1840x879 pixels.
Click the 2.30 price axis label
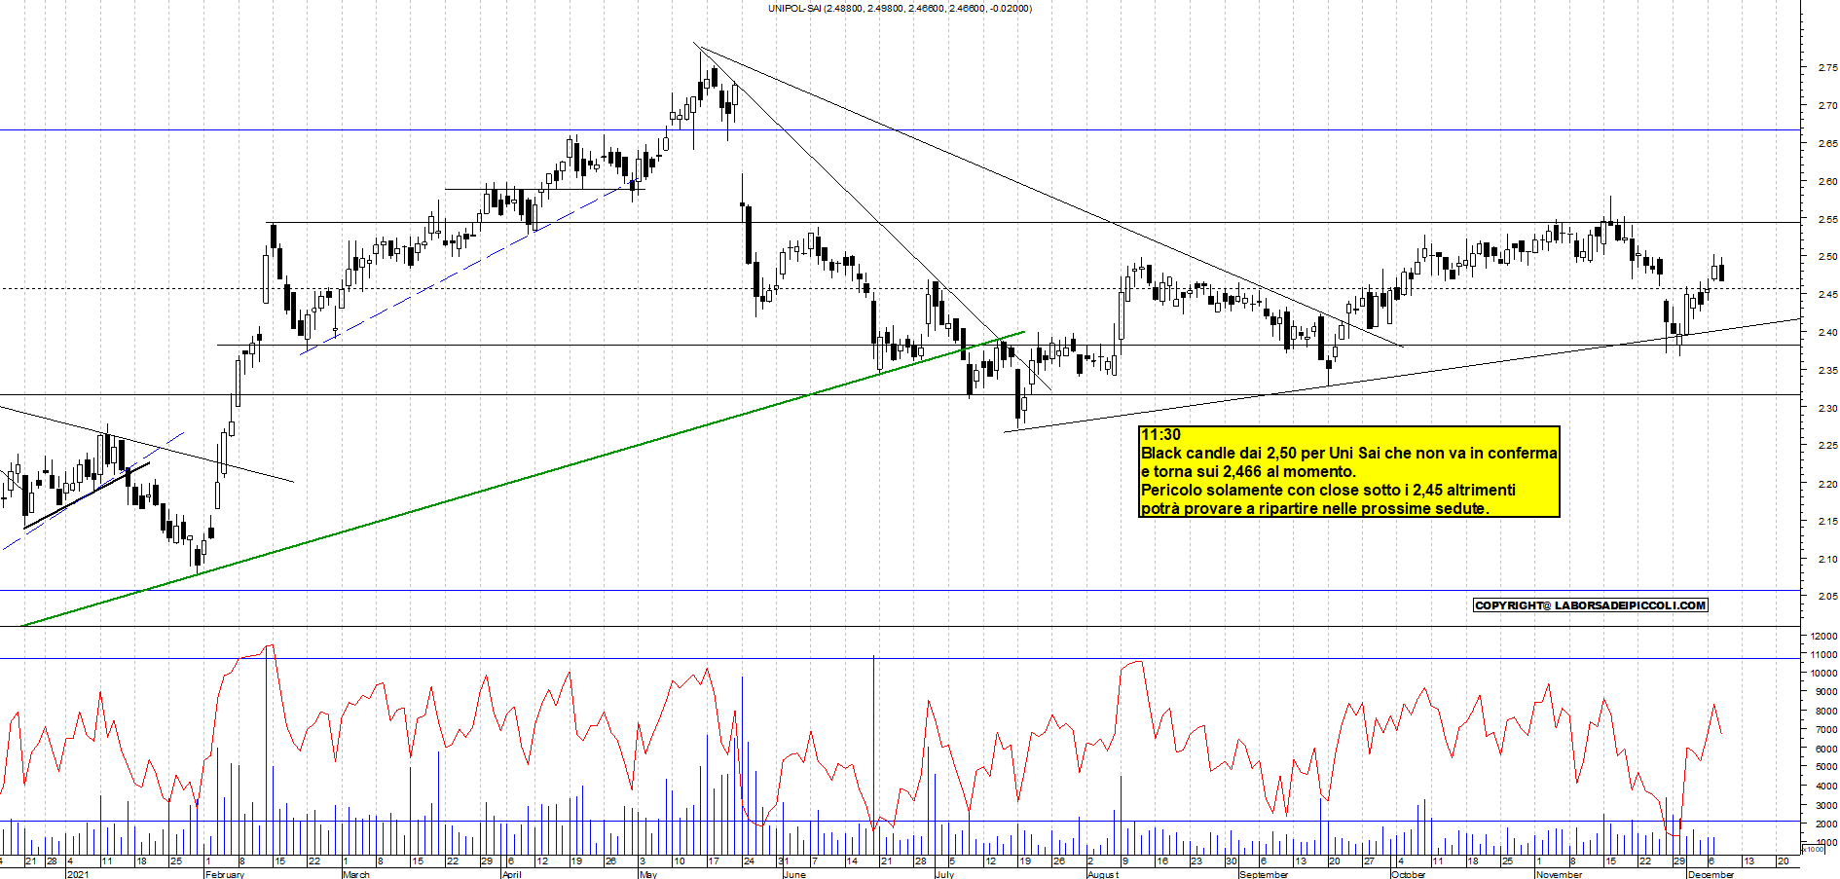coord(1827,409)
